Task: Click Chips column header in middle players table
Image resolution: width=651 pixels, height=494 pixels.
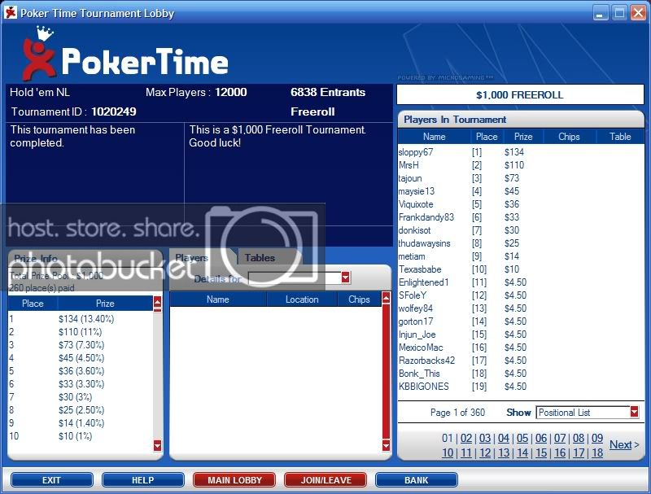Action: point(359,299)
